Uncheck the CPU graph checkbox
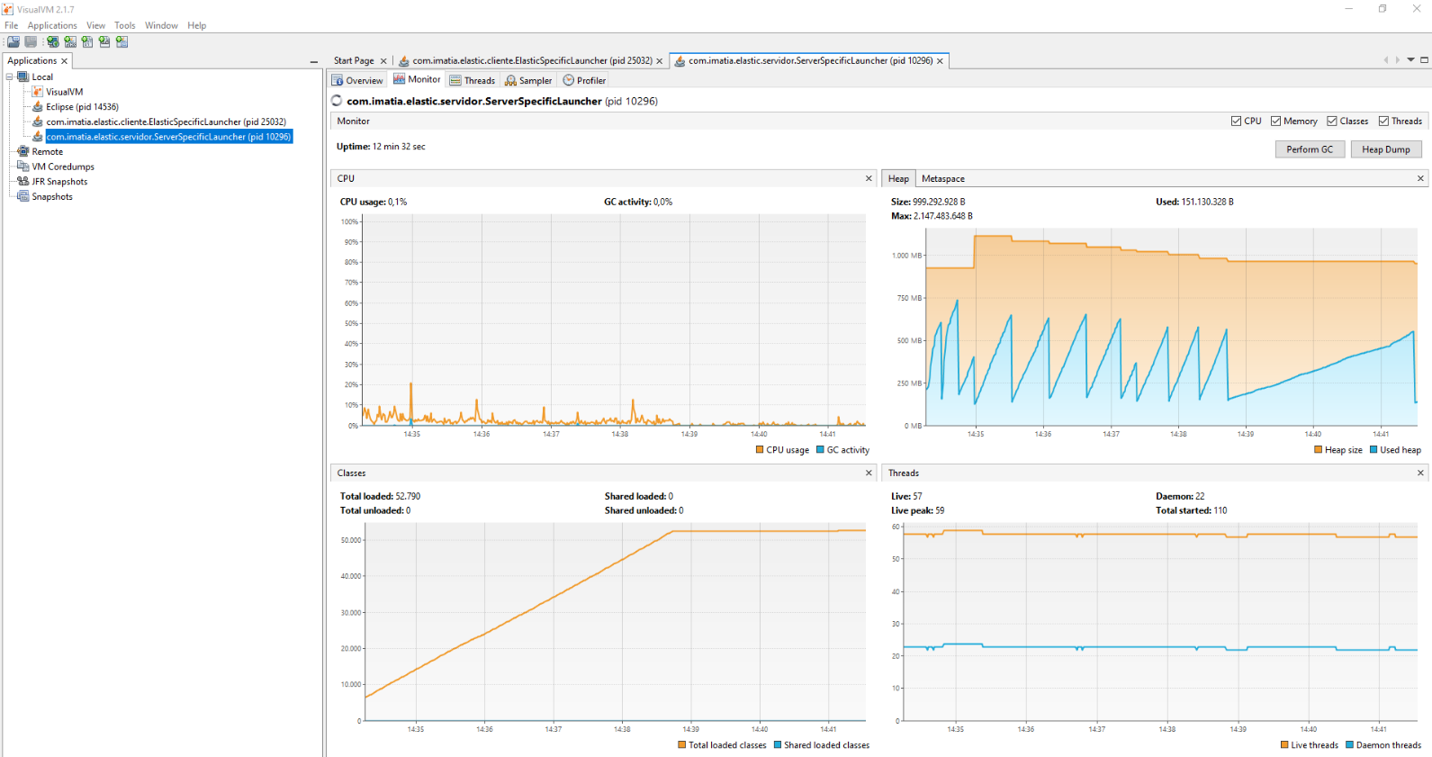Viewport: 1432px width, 757px height. pyautogui.click(x=1237, y=122)
